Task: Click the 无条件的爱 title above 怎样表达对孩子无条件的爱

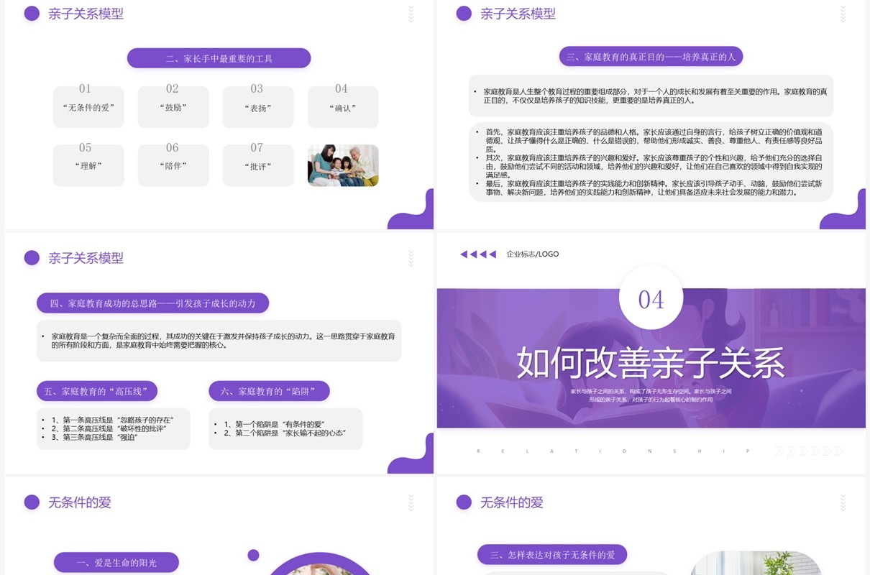Action: pyautogui.click(x=512, y=502)
